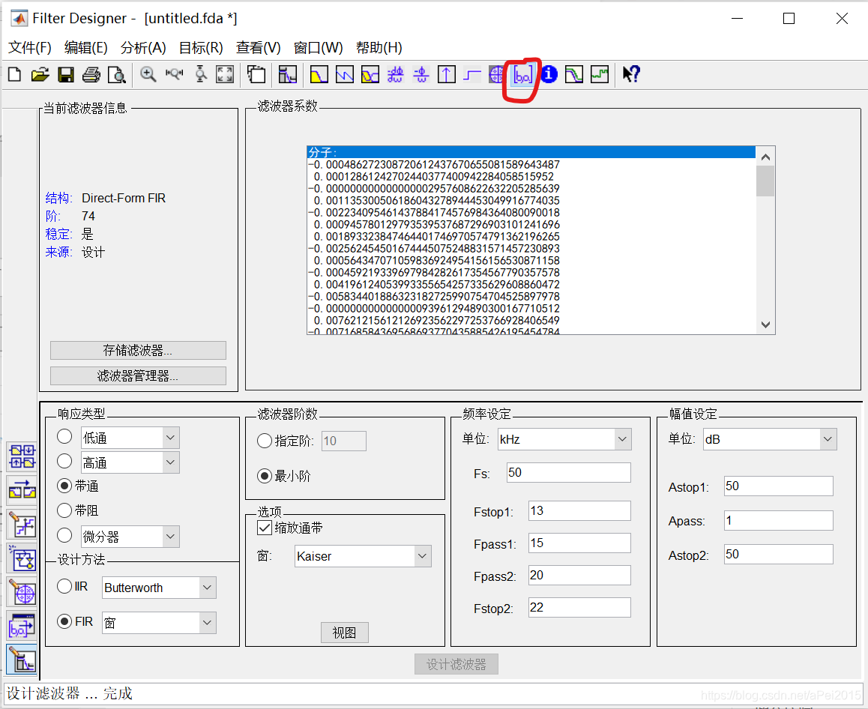
Task: Select the 指定阶 radio button
Action: [265, 441]
